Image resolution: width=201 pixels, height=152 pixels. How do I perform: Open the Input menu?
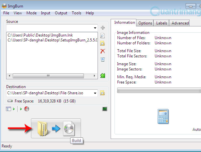(x=45, y=13)
